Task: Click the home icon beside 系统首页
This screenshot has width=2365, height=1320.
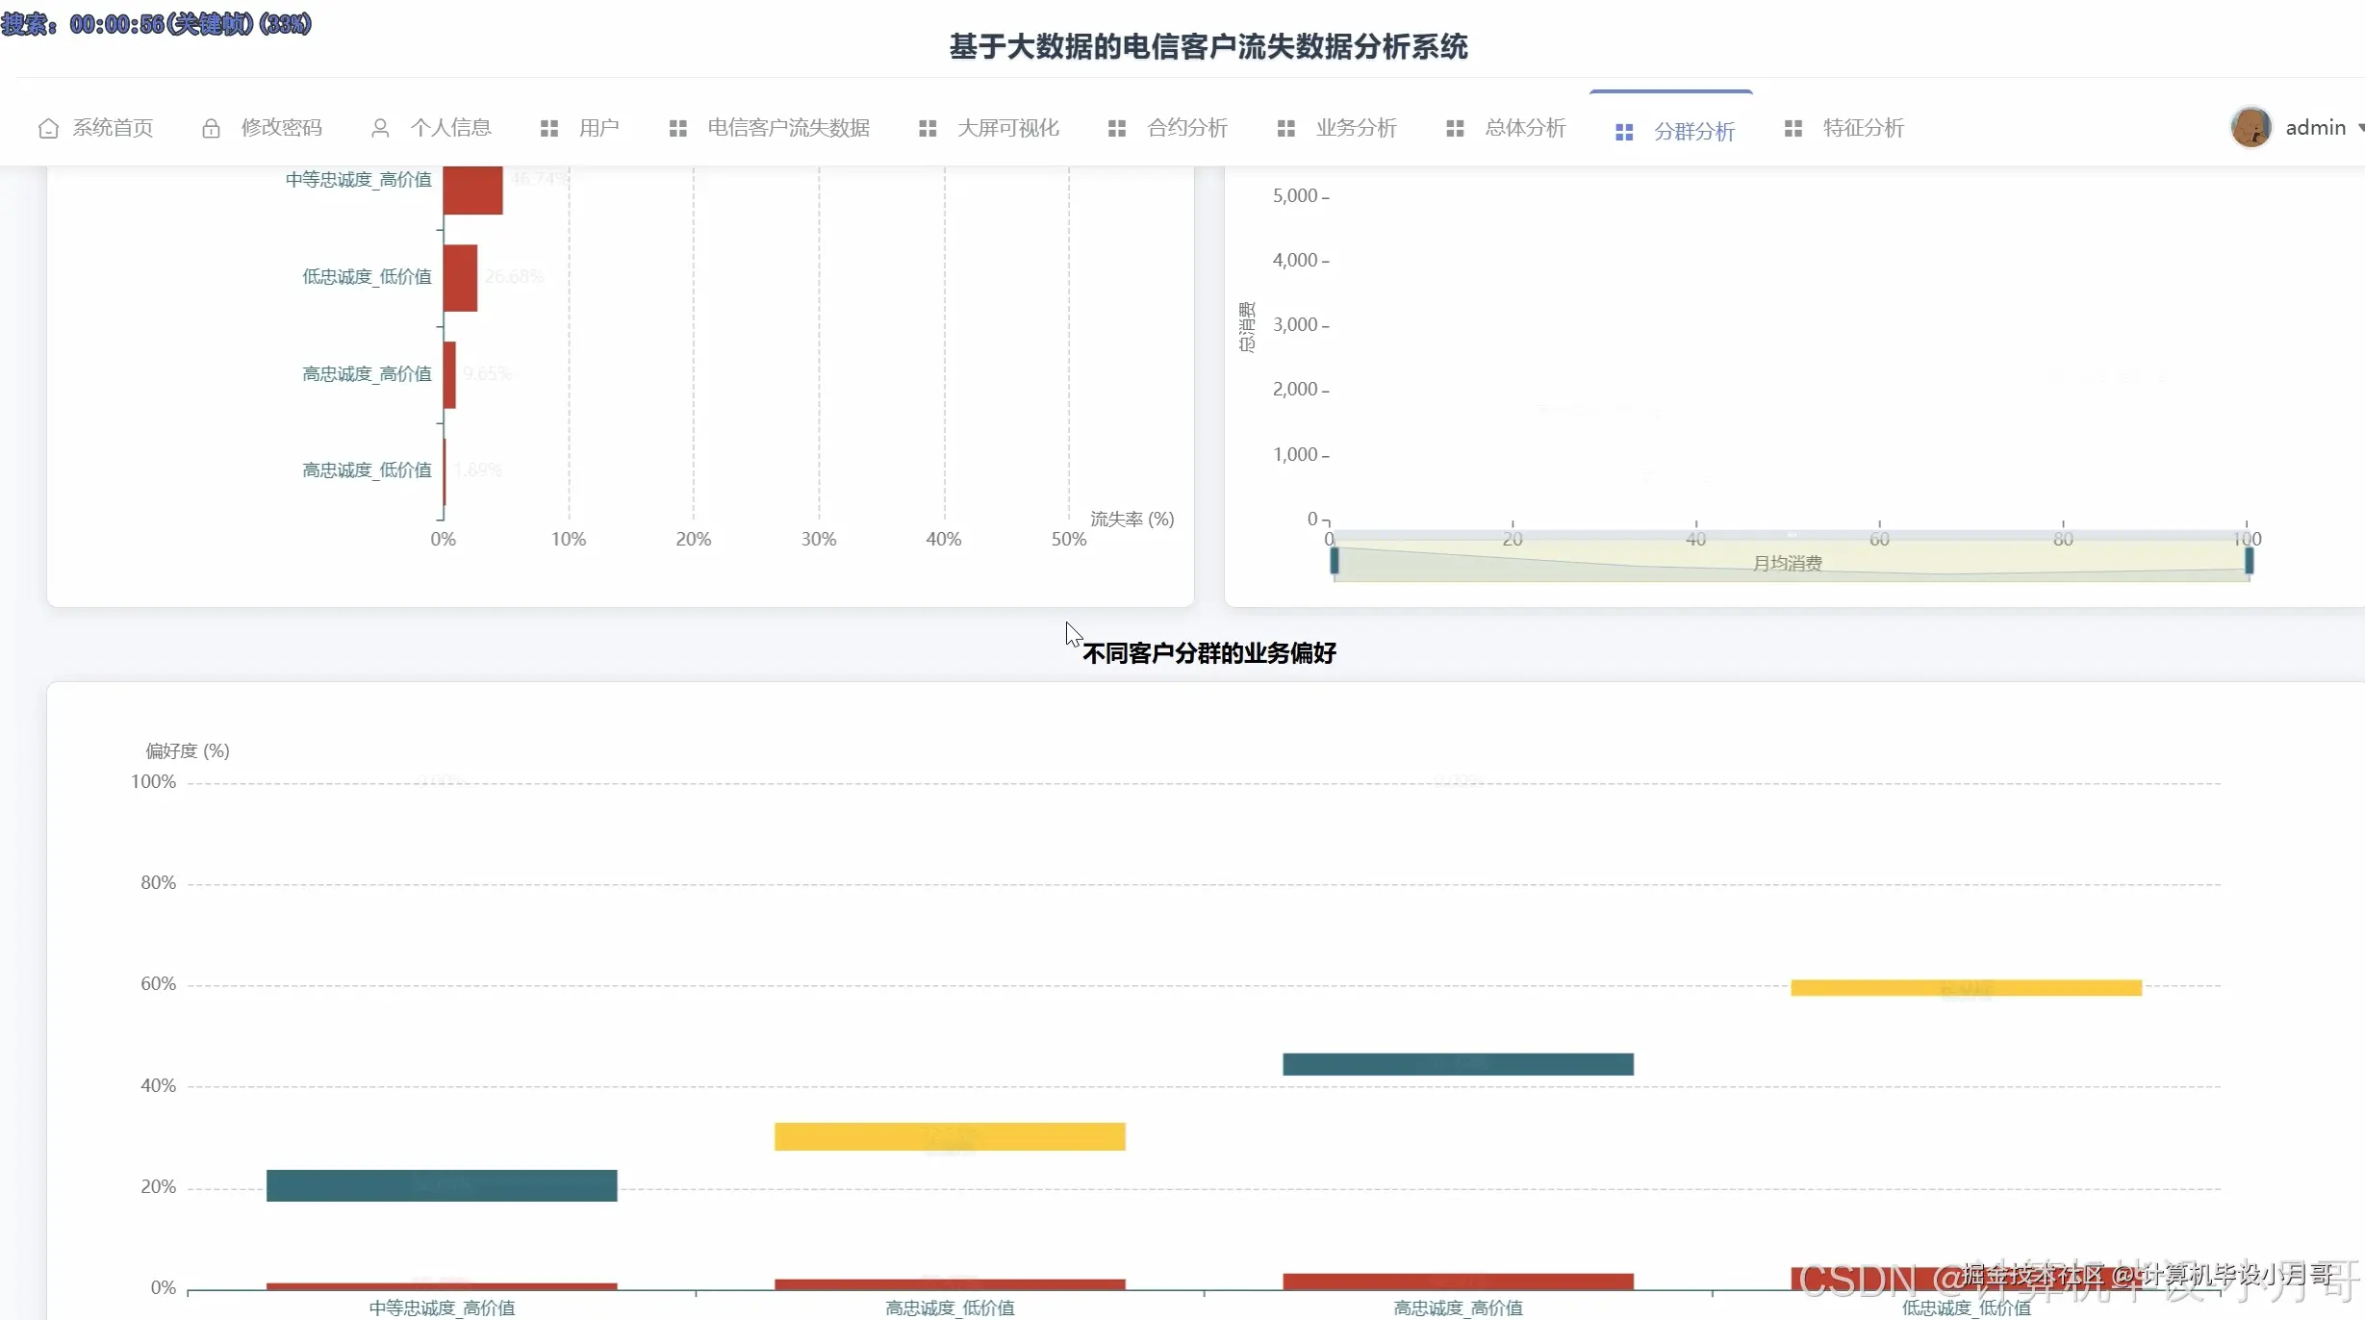Action: click(48, 128)
